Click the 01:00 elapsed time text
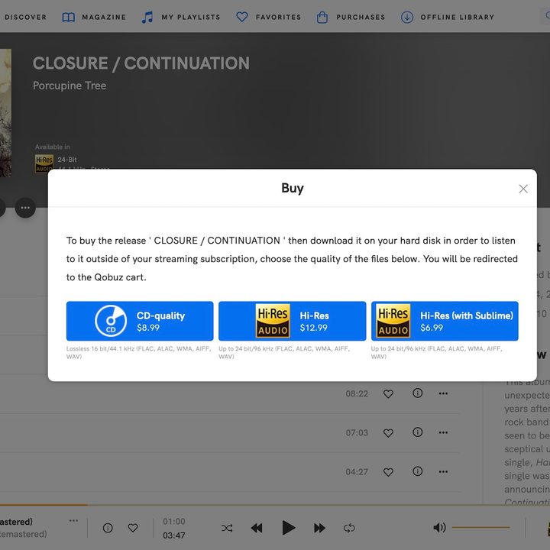 click(174, 522)
